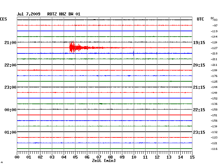
Task: Click the 22:15 UTC time label
Action: coord(199,110)
